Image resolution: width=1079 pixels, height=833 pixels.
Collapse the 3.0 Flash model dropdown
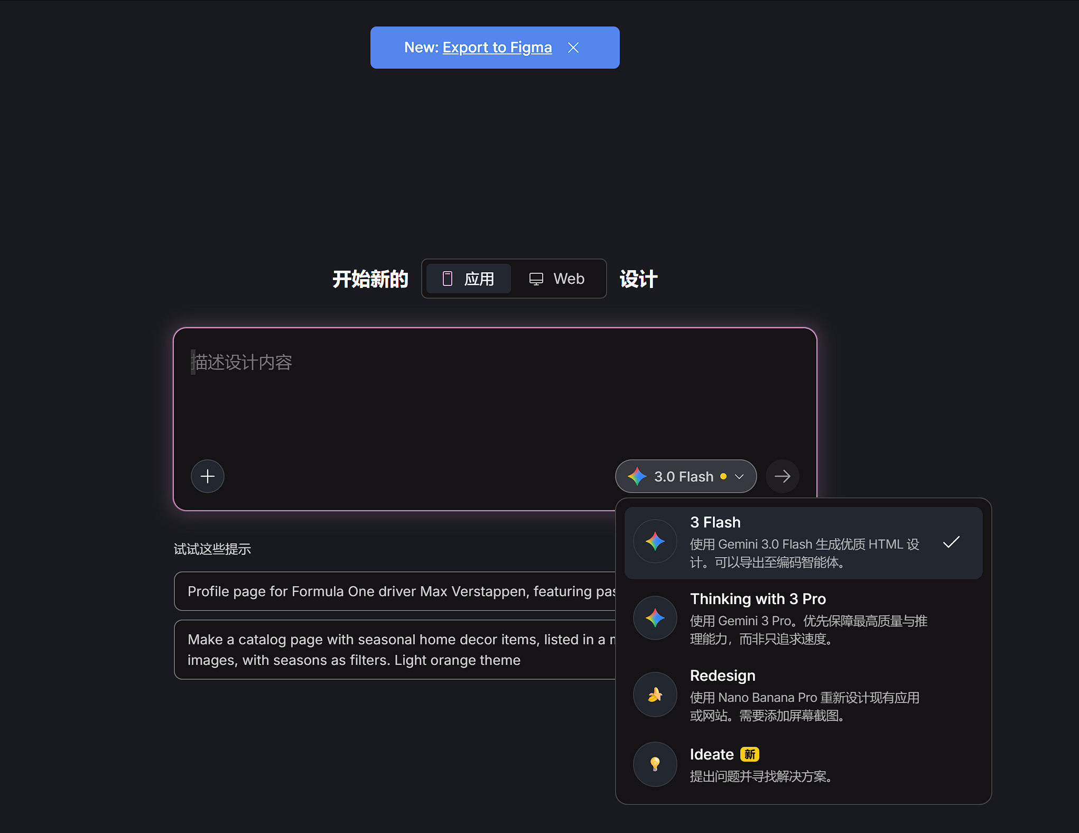[686, 476]
